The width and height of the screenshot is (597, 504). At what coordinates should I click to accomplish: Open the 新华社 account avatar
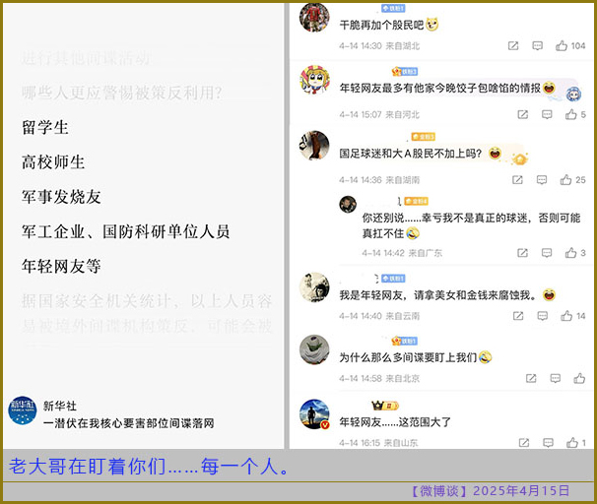point(22,410)
